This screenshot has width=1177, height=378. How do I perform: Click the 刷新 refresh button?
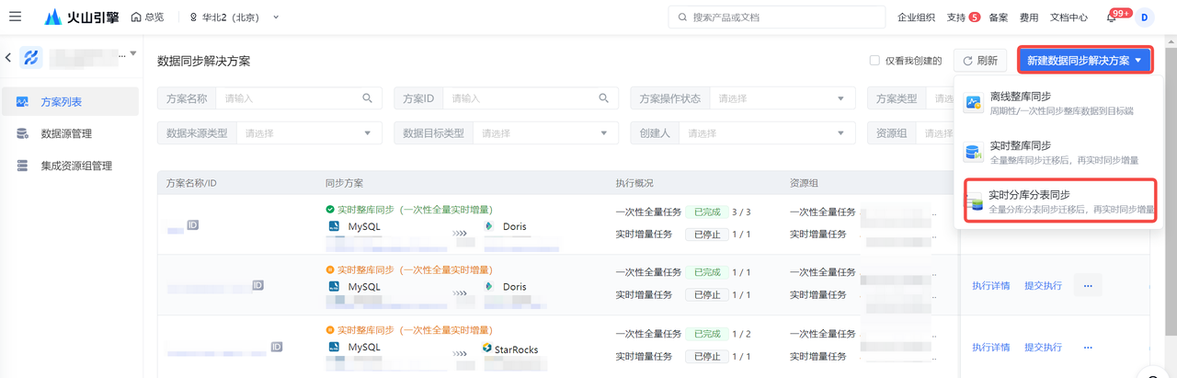(979, 61)
